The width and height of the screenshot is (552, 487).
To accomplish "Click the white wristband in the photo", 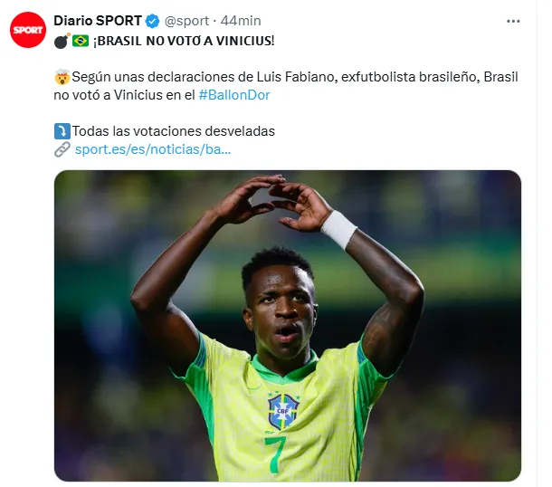I will tap(338, 229).
